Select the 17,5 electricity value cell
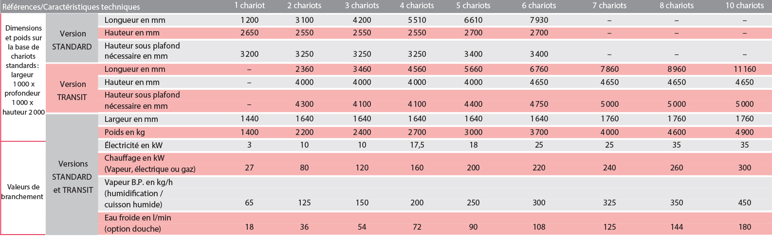 pyautogui.click(x=417, y=145)
